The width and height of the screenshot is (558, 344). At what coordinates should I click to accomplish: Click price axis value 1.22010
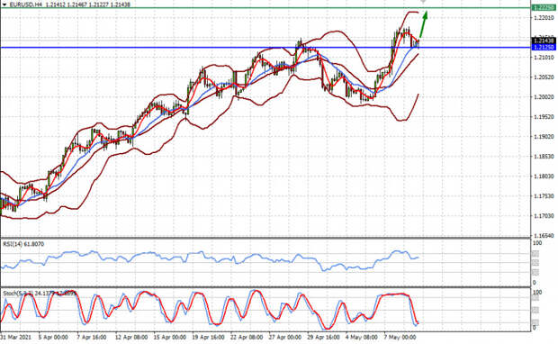544,17
